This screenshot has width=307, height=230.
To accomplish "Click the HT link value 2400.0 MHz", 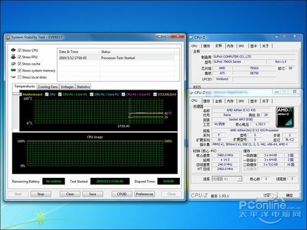I will (x=225, y=169).
